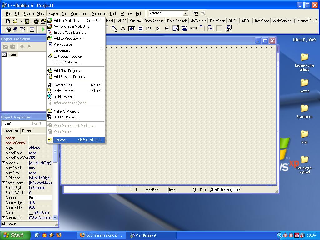Select the RadioGroup component icon
The height and width of the screenshot is (240, 320).
point(211,28)
